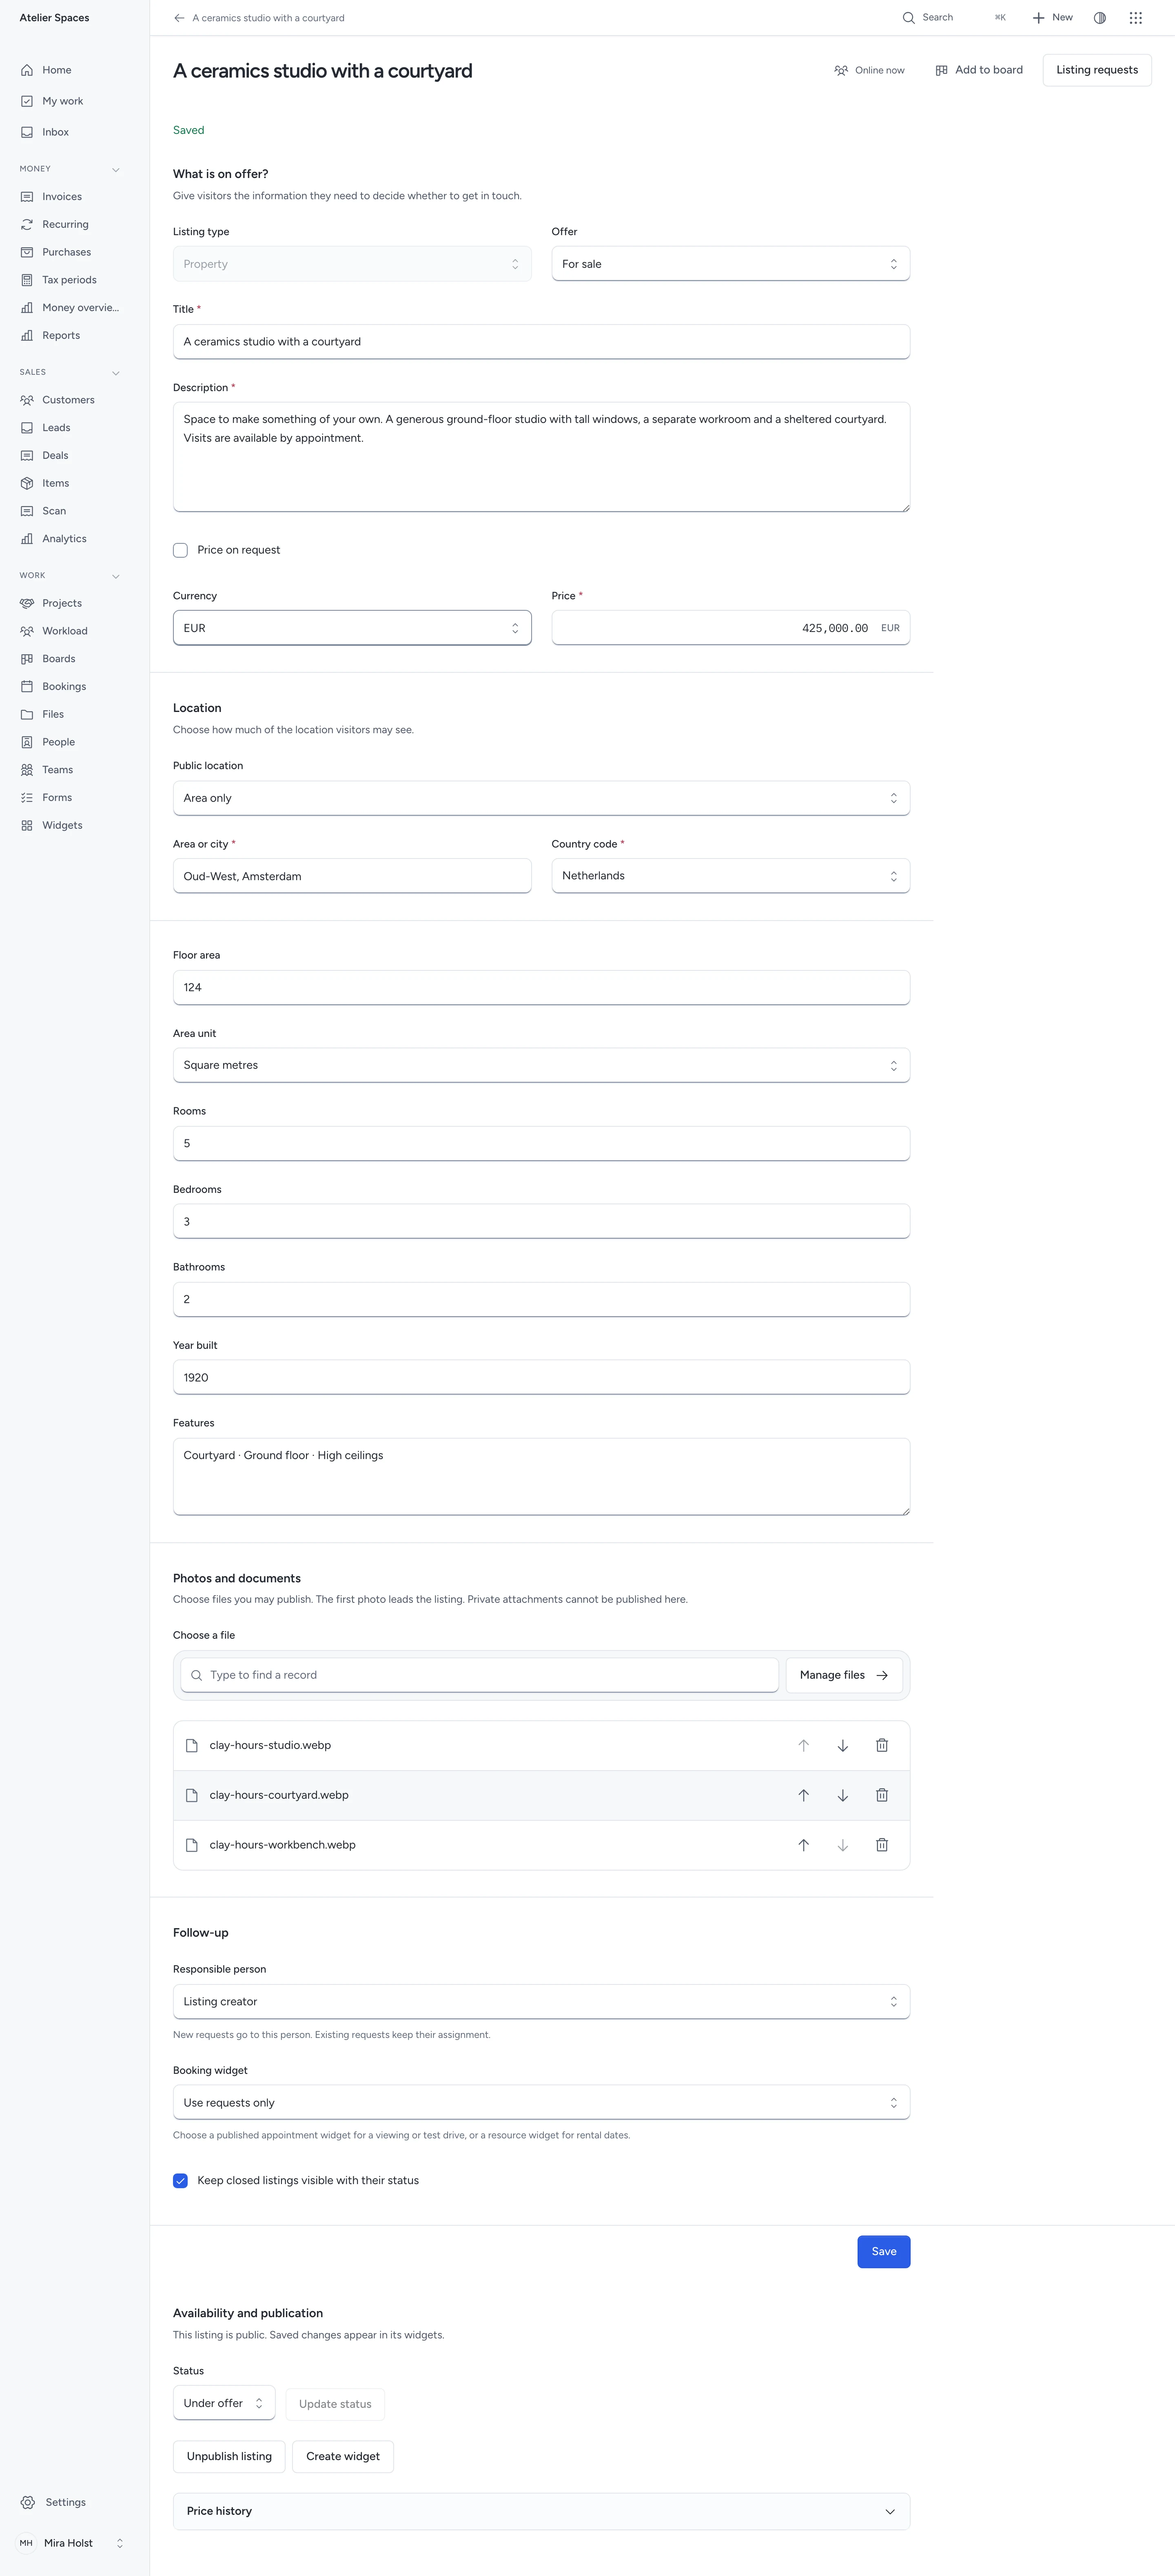
Task: Open the Currency dropdown showing EUR
Action: click(x=352, y=628)
